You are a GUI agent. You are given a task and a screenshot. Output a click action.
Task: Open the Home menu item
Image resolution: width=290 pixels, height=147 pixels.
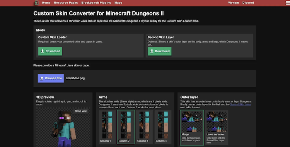(x=46, y=3)
